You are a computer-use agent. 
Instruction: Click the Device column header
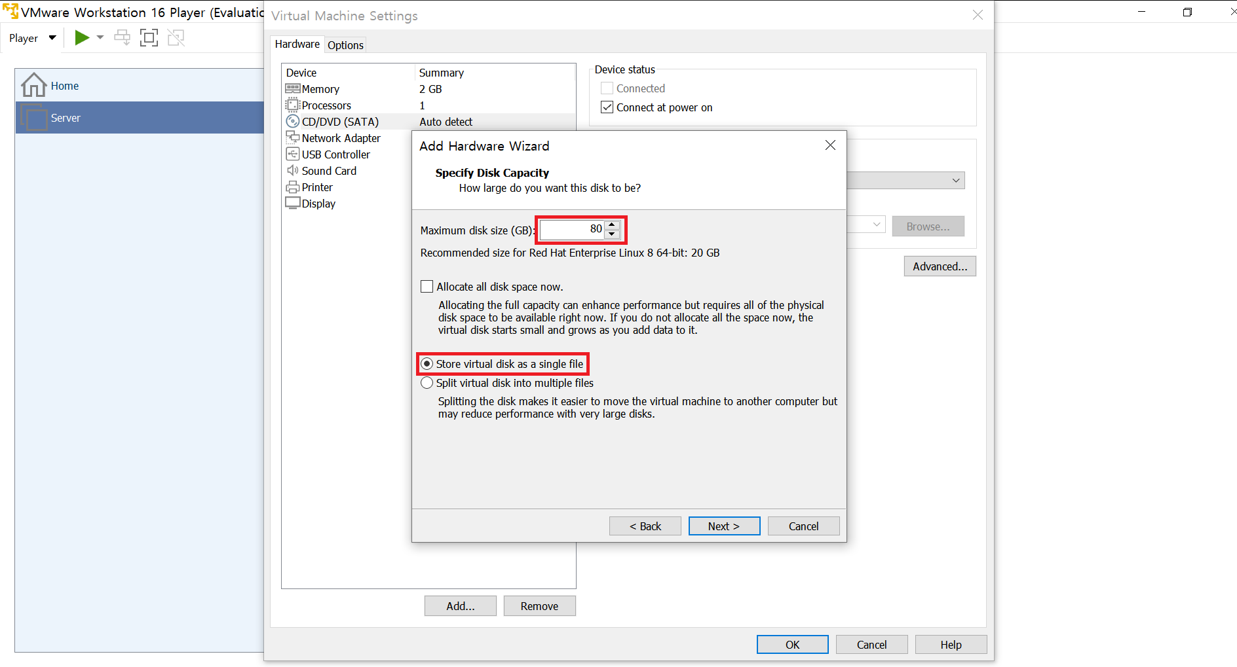point(301,73)
